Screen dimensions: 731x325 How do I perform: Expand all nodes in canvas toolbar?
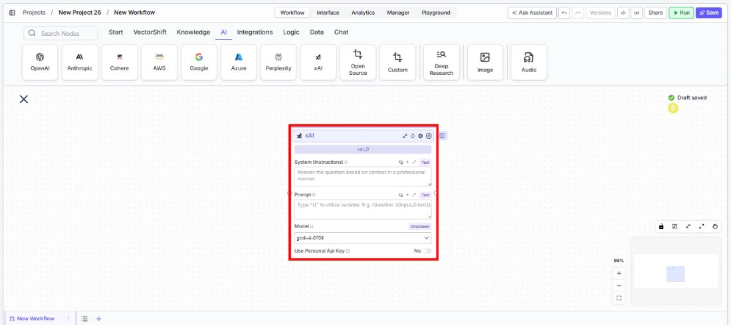(x=702, y=226)
